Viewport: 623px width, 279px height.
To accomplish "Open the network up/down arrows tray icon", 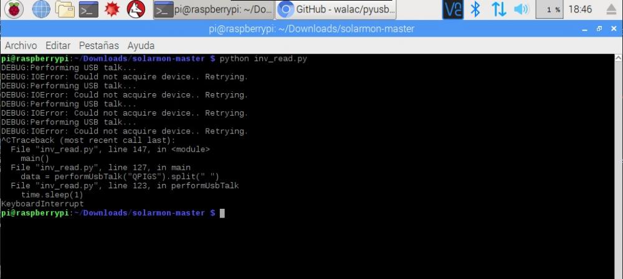I will point(498,9).
